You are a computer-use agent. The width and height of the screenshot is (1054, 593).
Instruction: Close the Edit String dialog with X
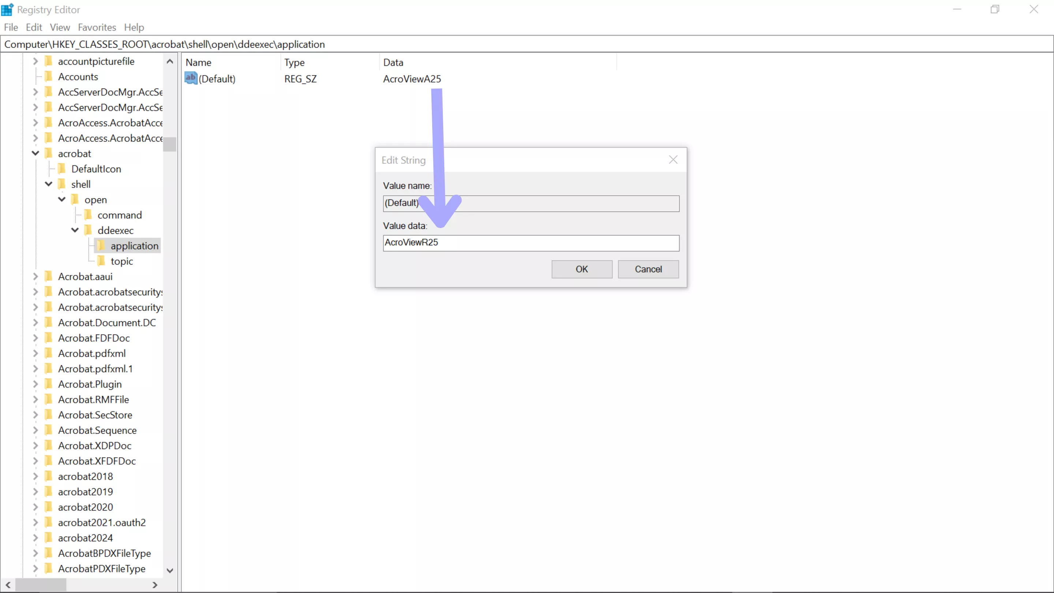point(673,160)
